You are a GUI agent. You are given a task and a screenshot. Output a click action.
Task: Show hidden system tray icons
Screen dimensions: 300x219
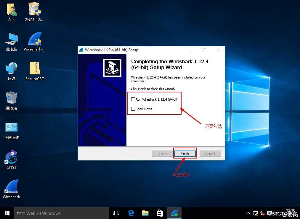tap(248, 213)
